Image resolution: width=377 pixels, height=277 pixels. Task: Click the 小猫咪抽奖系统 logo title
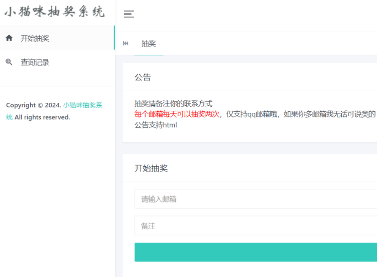[x=54, y=13]
